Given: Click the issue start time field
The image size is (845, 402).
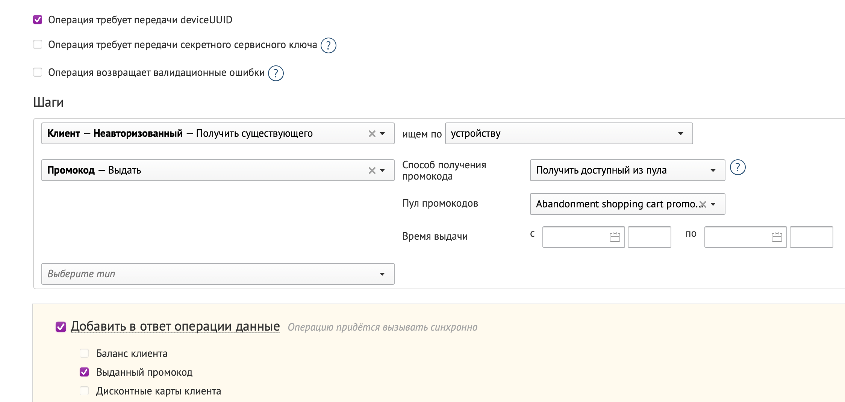Looking at the screenshot, I should point(649,237).
